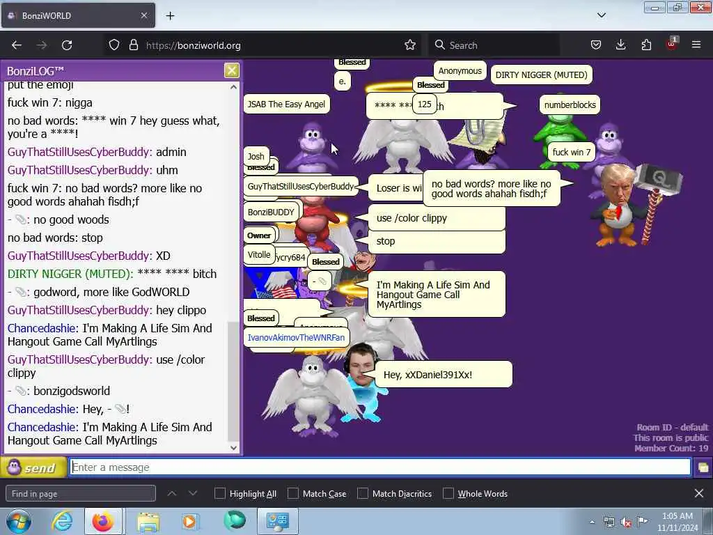Click the Josh name tag
Image resolution: width=713 pixels, height=535 pixels.
pos(256,157)
